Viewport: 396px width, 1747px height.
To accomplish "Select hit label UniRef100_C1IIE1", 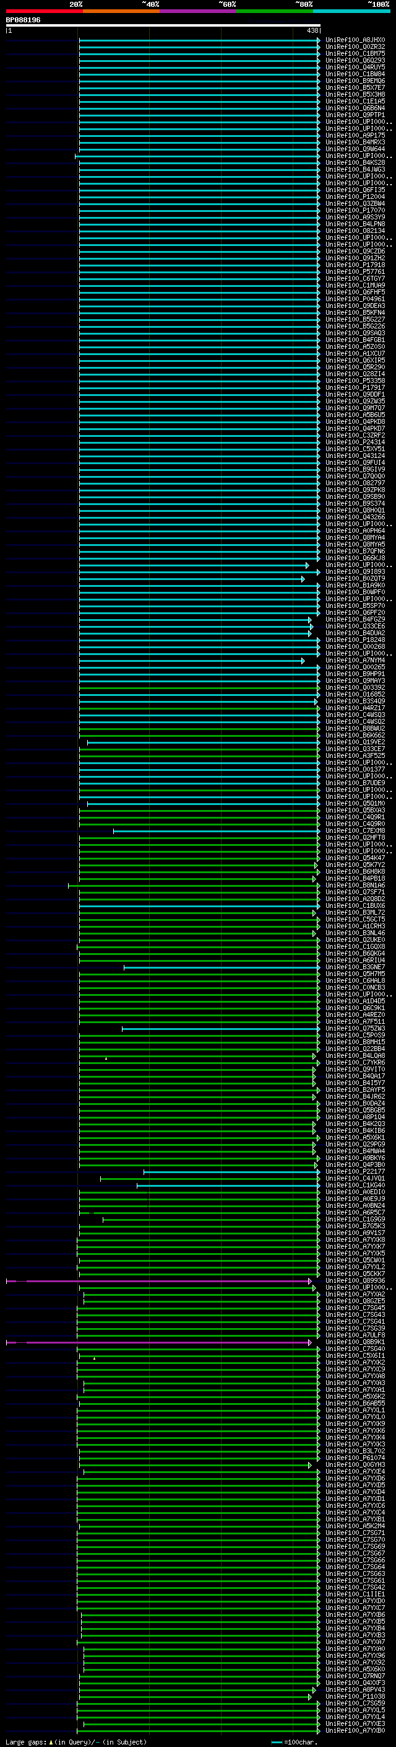I will [x=355, y=1595].
